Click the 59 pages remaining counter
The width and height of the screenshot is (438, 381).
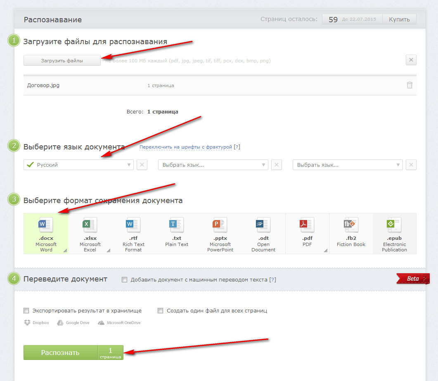tap(333, 19)
